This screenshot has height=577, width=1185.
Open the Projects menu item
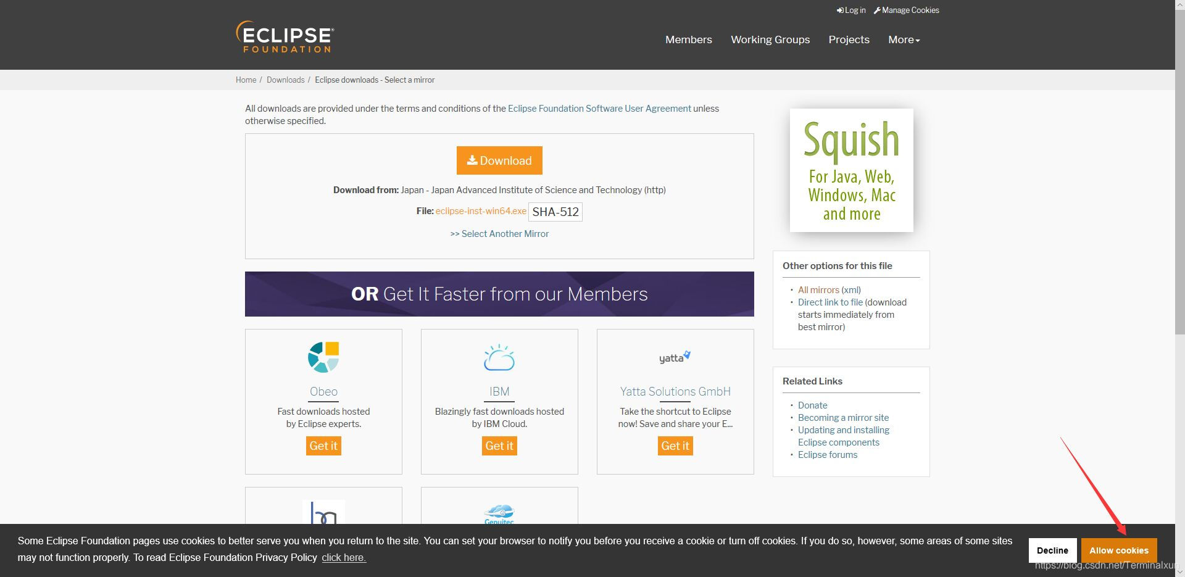tap(849, 39)
